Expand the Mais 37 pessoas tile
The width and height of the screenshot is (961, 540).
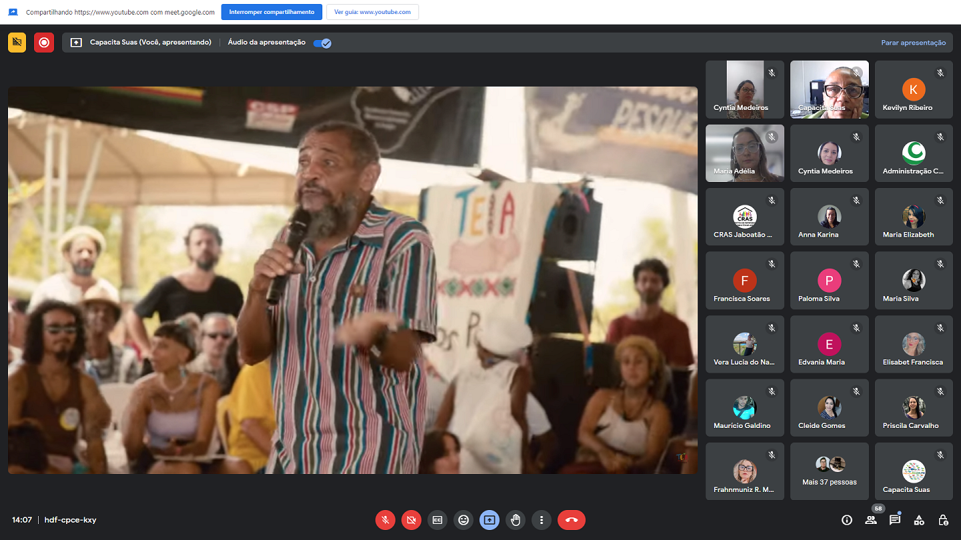click(x=829, y=471)
